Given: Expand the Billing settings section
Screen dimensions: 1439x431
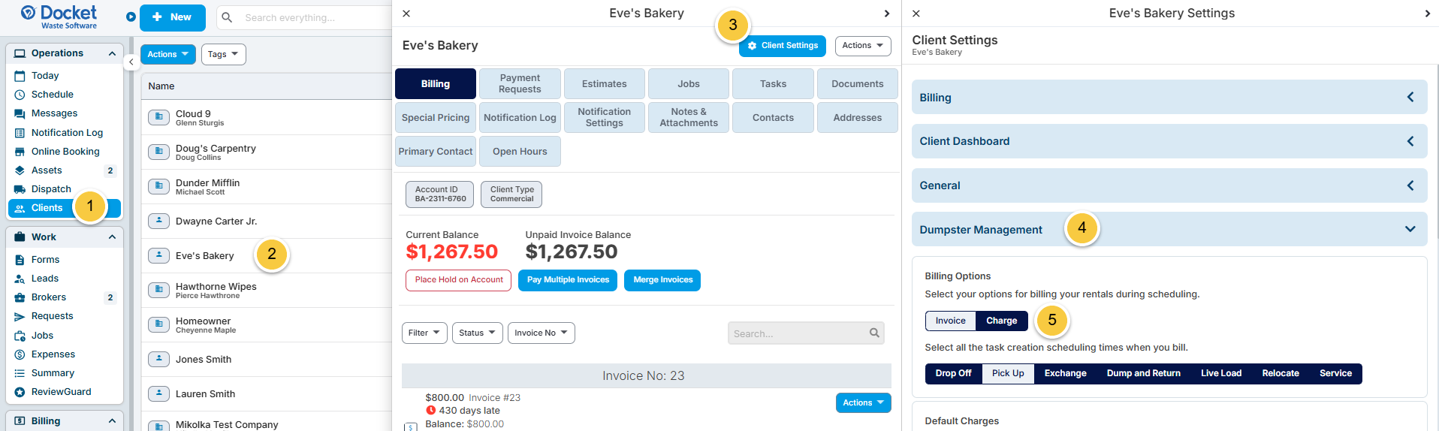Looking at the screenshot, I should point(1169,98).
